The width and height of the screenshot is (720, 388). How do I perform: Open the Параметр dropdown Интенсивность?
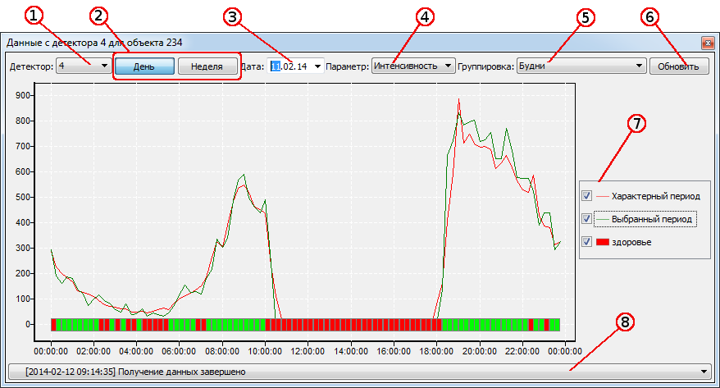[413, 66]
